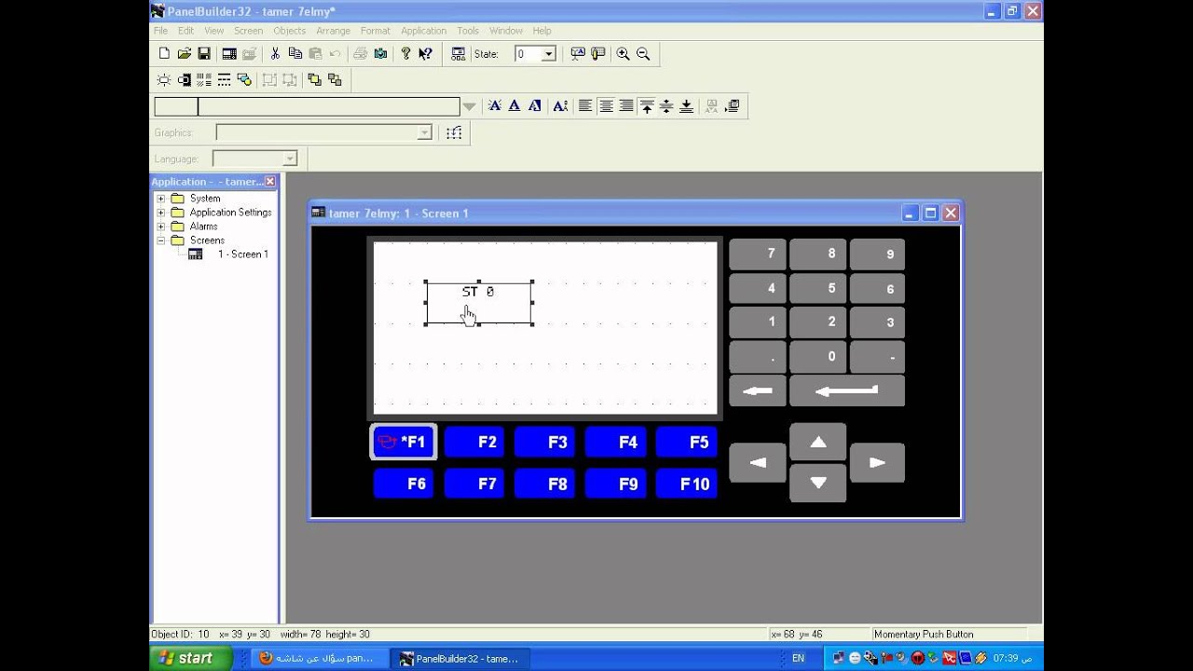Click the grid snap icon beside Graphics

pyautogui.click(x=454, y=132)
